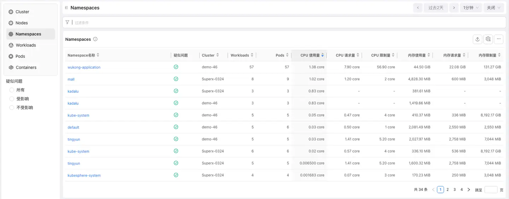Sort by the CPU 使用量 column arrows
Image resolution: width=509 pixels, height=199 pixels.
tap(323, 55)
